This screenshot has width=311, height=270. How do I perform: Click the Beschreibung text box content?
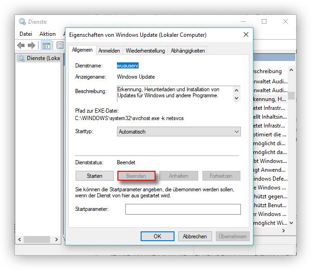(175, 94)
